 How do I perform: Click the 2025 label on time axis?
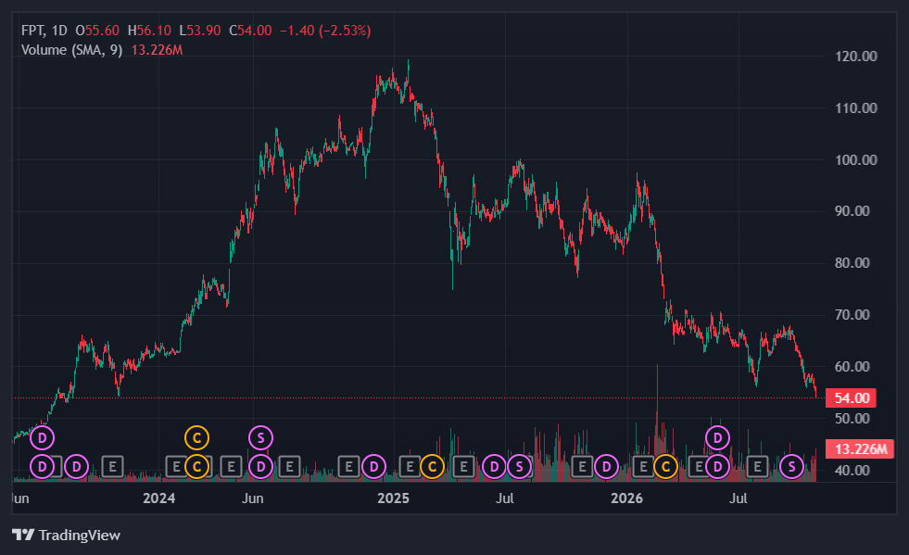[x=393, y=498]
